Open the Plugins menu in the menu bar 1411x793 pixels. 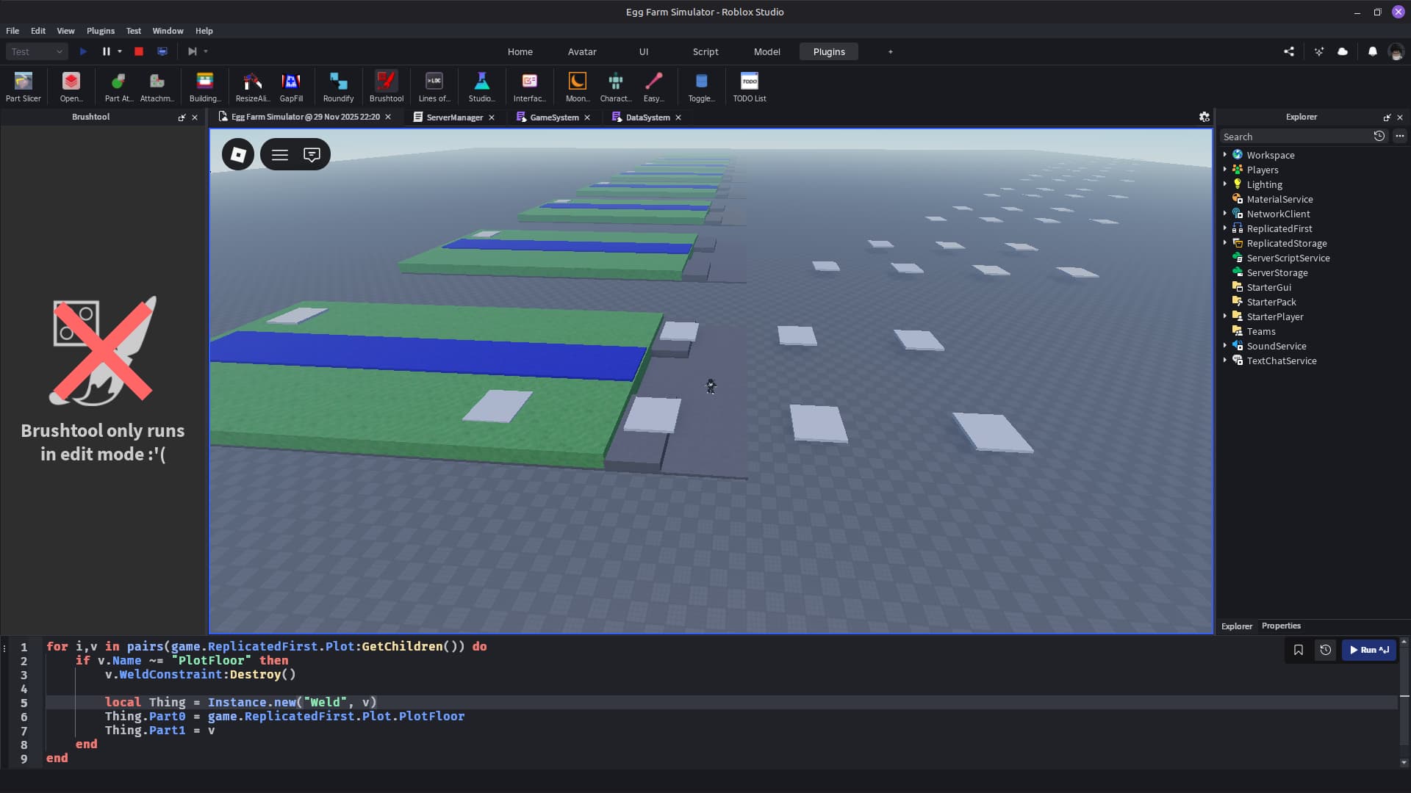[100, 31]
